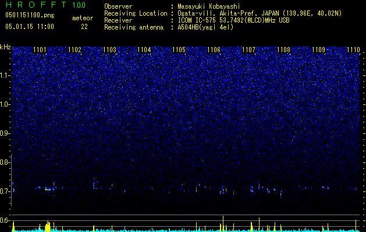Viewport: 366px width, 232px height.
Task: Click the Observer label
Action: click(118, 6)
